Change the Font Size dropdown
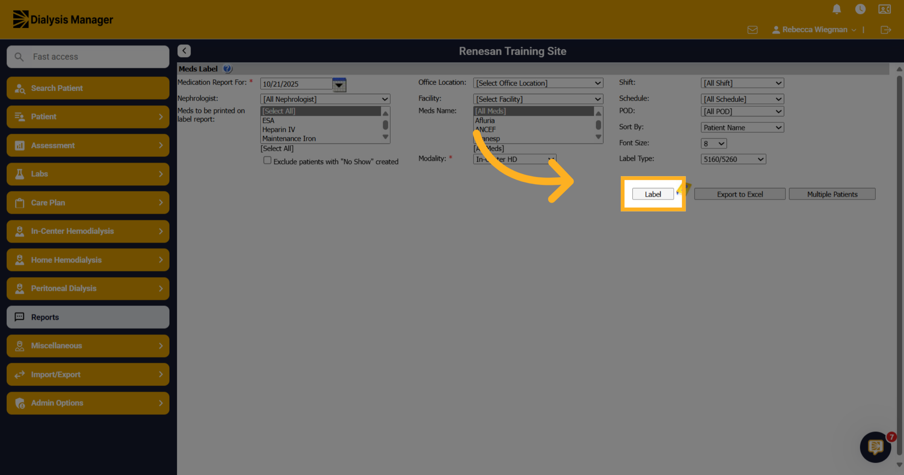Viewport: 904px width, 475px height. 713,143
